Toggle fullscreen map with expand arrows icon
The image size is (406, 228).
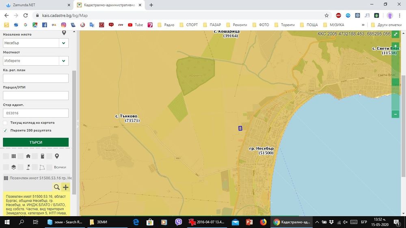[395, 35]
